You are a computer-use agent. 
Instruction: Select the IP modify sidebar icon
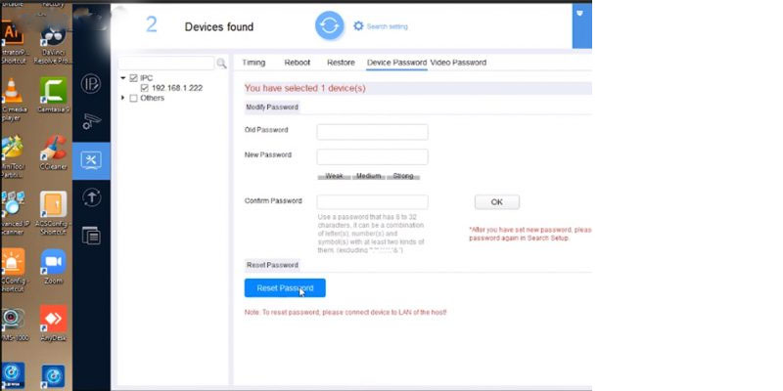[91, 84]
